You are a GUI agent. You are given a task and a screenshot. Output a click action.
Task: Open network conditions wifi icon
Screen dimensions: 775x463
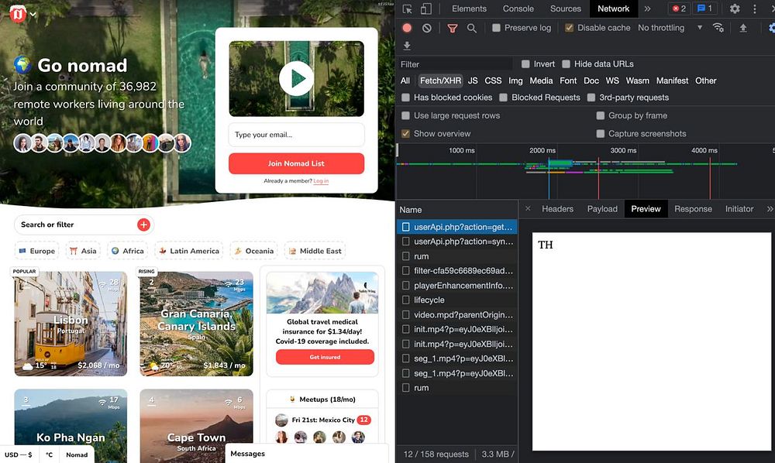point(718,28)
